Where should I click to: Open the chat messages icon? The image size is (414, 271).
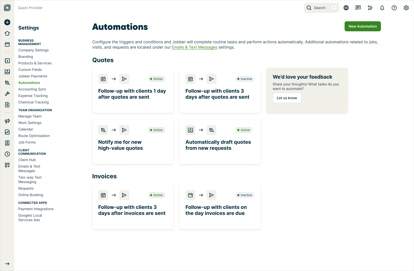point(358,8)
